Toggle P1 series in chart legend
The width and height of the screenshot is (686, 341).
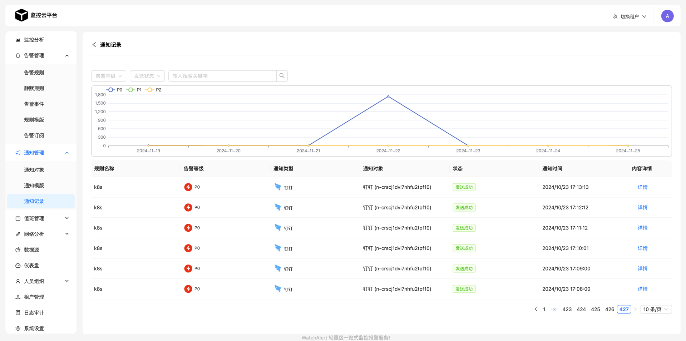click(x=134, y=90)
